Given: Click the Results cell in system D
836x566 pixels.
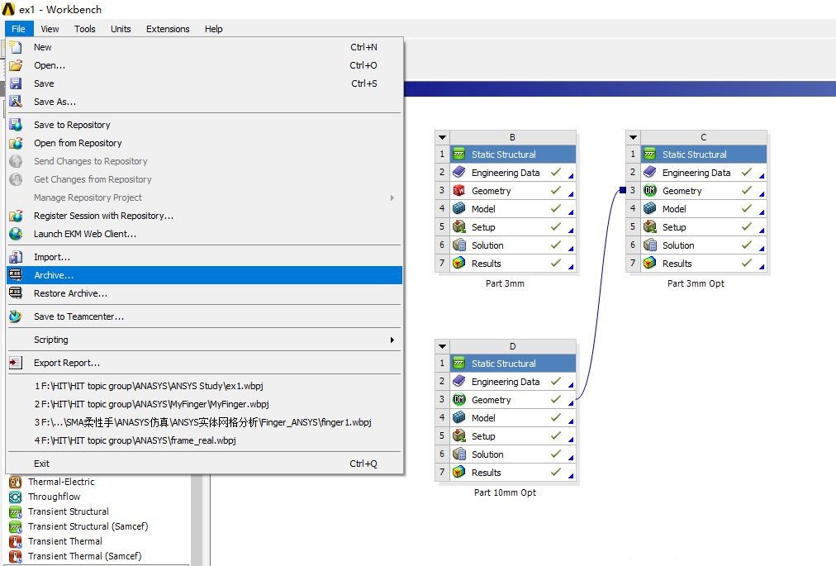Looking at the screenshot, I should coord(513,472).
